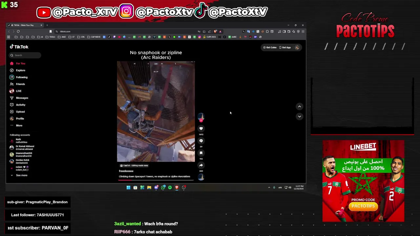This screenshot has width=420, height=236.
Task: Click the Get App button
Action: pyautogui.click(x=285, y=48)
